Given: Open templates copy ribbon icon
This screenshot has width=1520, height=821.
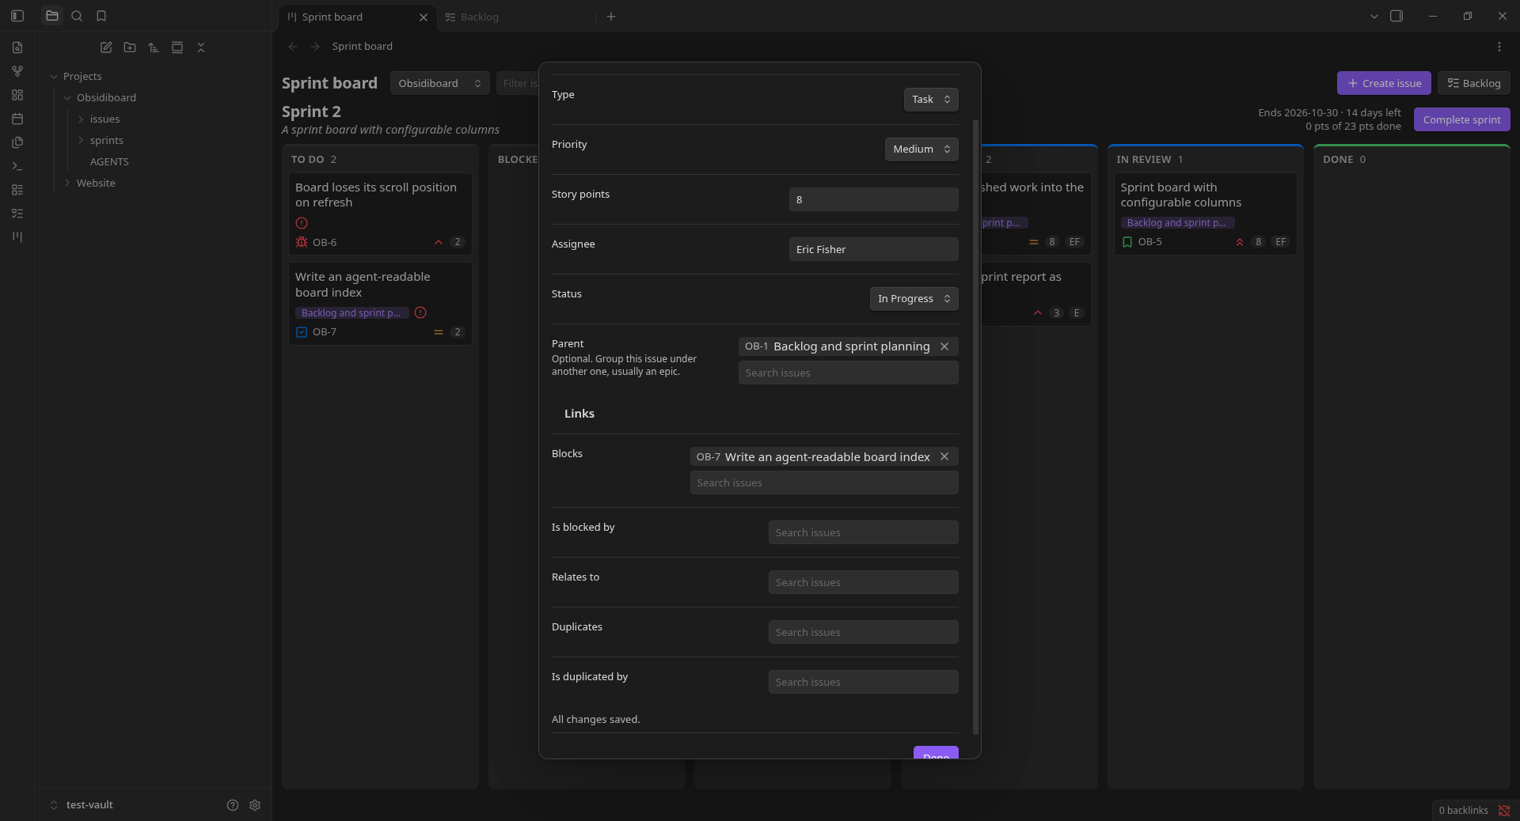Looking at the screenshot, I should pos(17,142).
